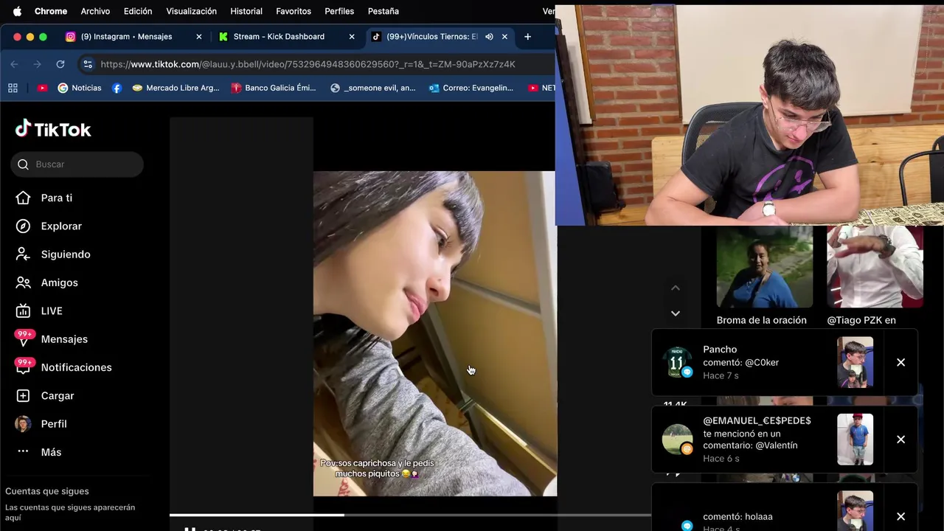Open Banco Galicia bookmark
944x531 pixels.
(x=273, y=88)
